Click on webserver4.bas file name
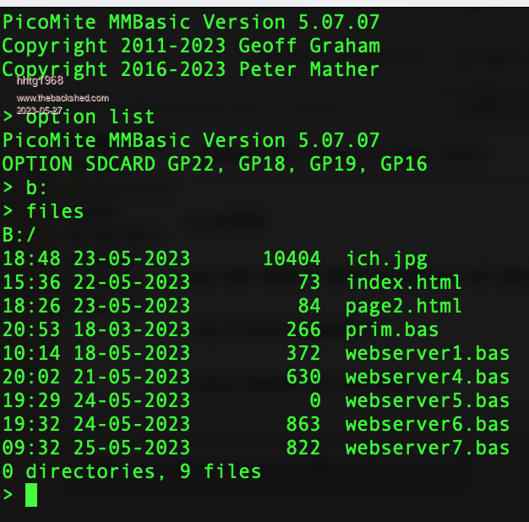Screen dimensions: 529x522 point(428,377)
